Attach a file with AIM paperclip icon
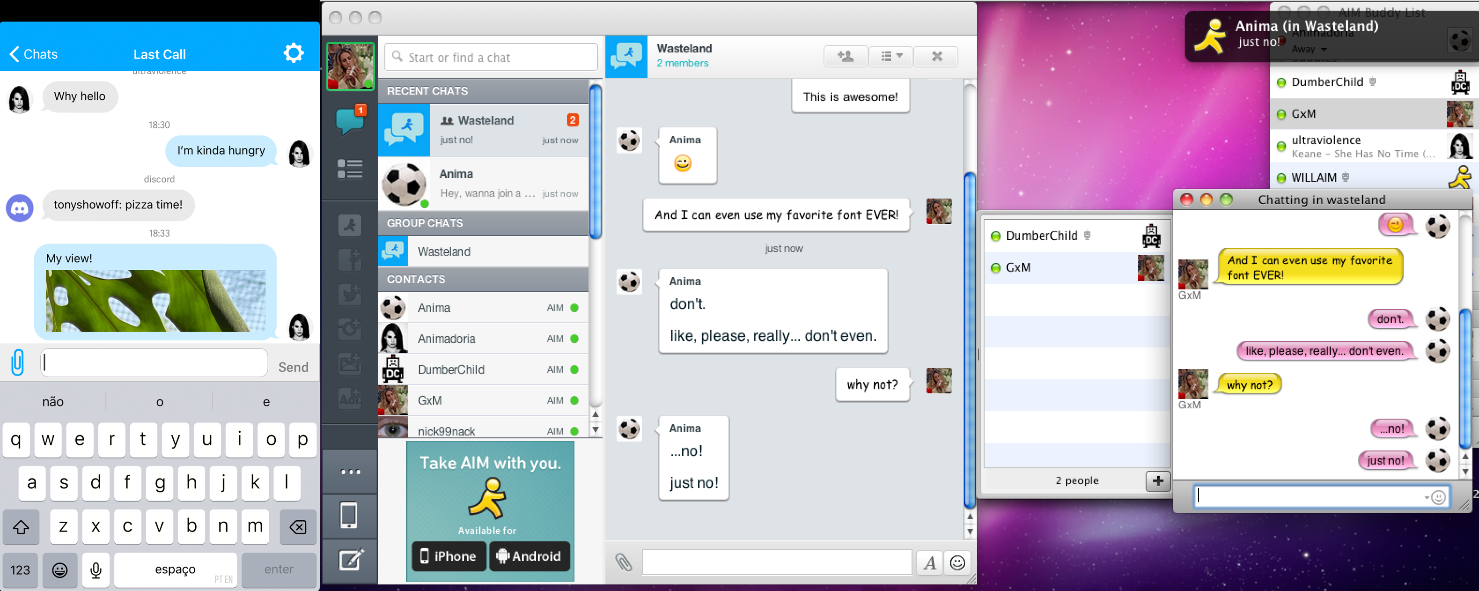The width and height of the screenshot is (1479, 591). (x=624, y=562)
